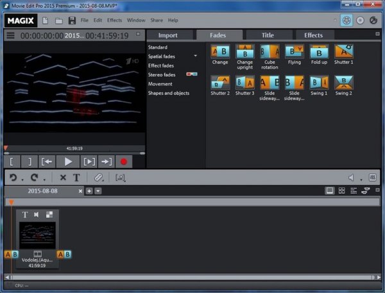Viewport: 385px width, 293px height.
Task: Choose the Cube rotation fade
Action: pos(269,57)
